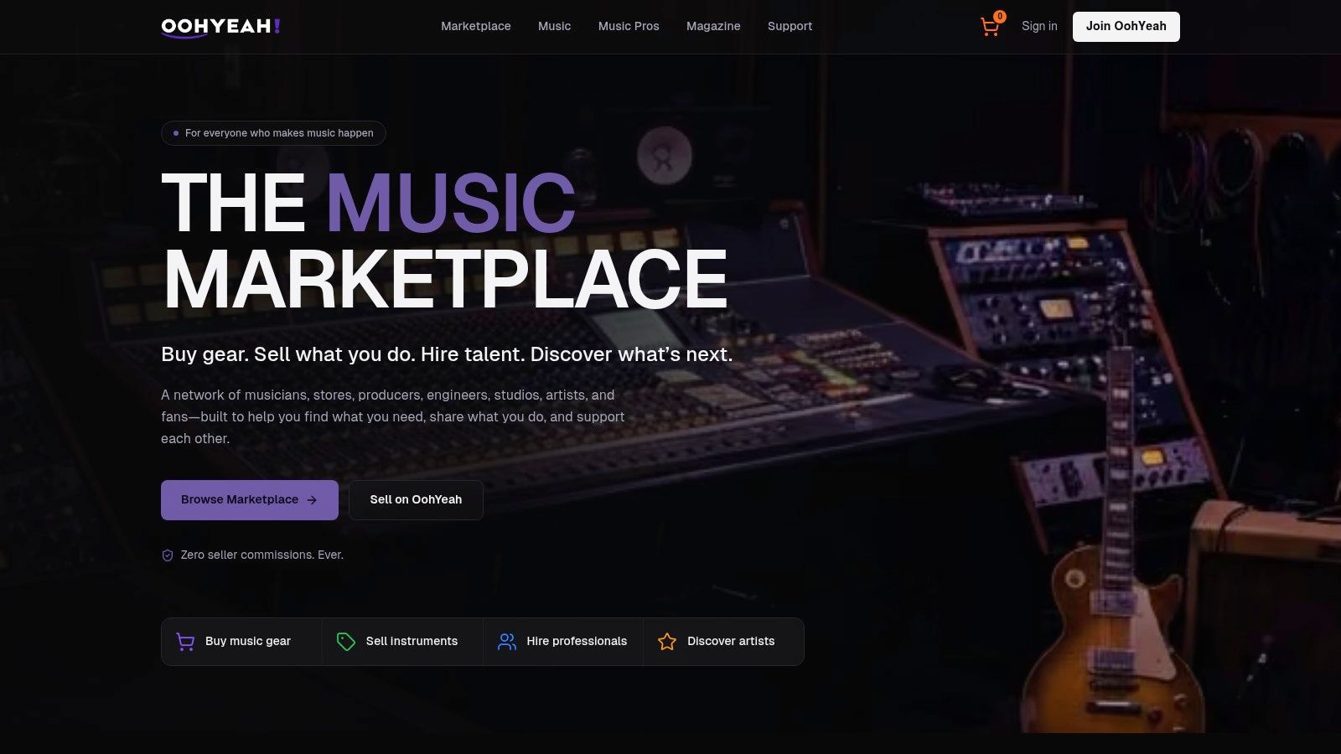Click the OohYeah! logo
Image resolution: width=1341 pixels, height=754 pixels.
point(220,27)
